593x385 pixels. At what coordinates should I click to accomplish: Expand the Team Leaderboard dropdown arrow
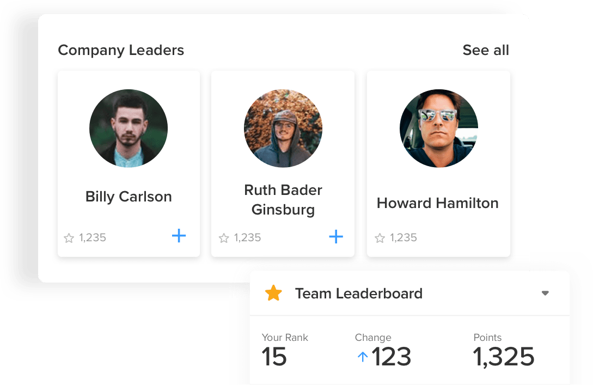(x=545, y=294)
